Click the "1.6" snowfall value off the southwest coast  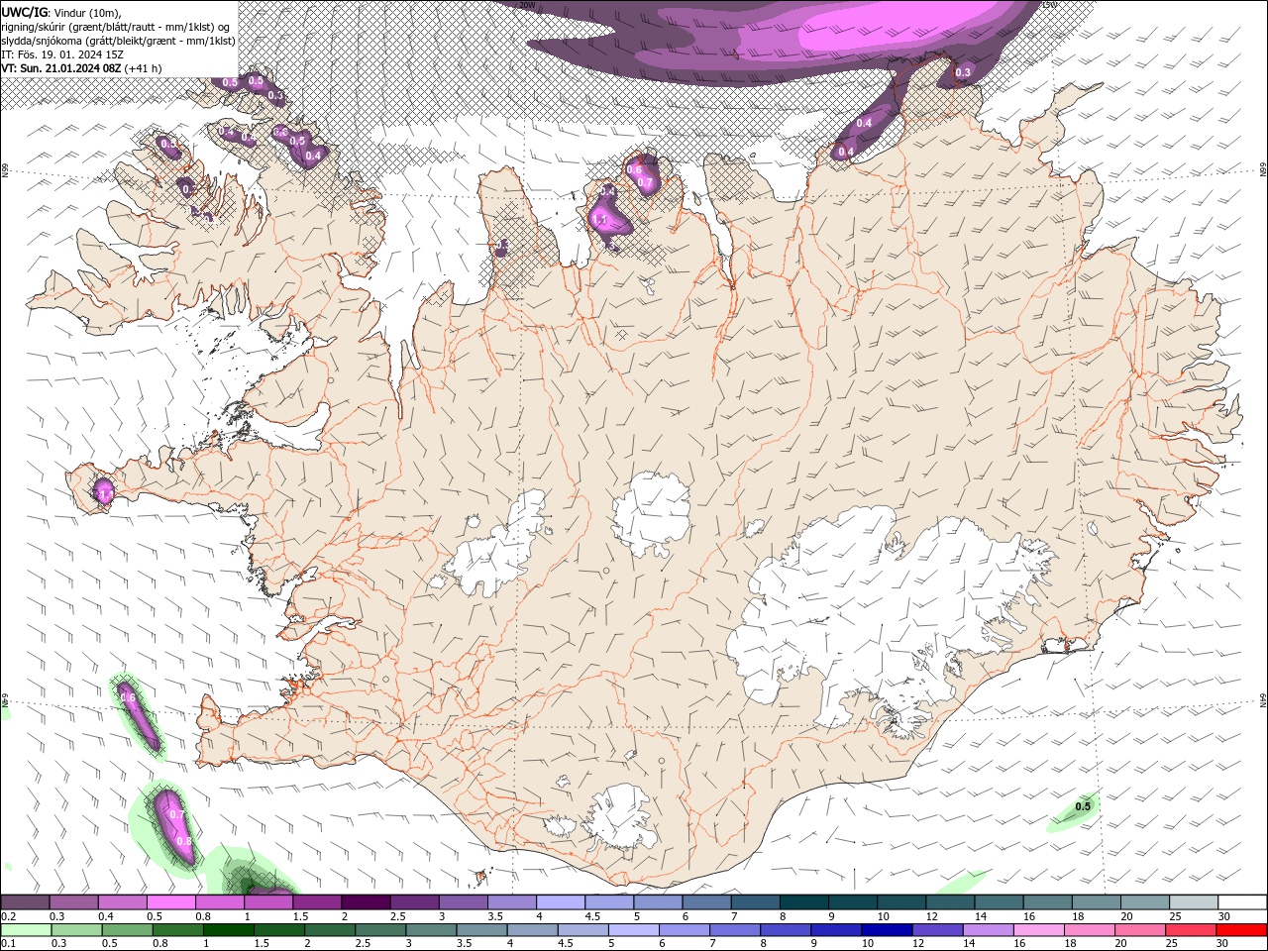point(128,697)
